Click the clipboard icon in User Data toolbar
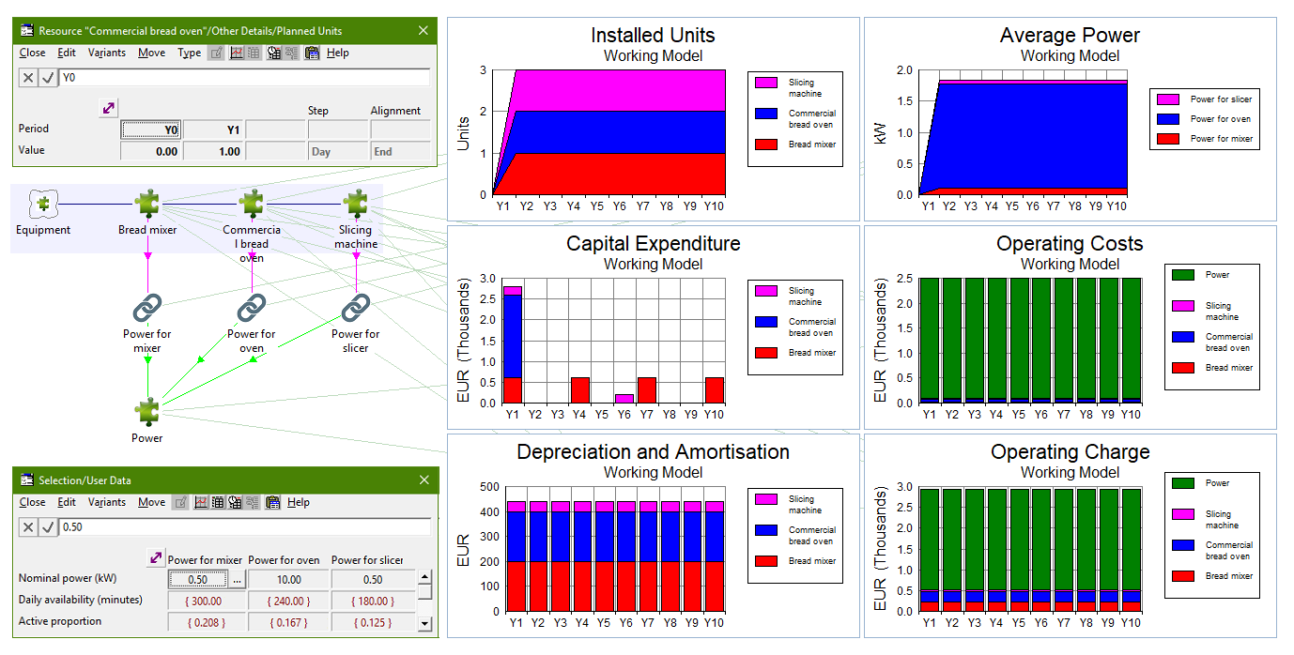Screen dimensions: 1294x655 click(273, 502)
